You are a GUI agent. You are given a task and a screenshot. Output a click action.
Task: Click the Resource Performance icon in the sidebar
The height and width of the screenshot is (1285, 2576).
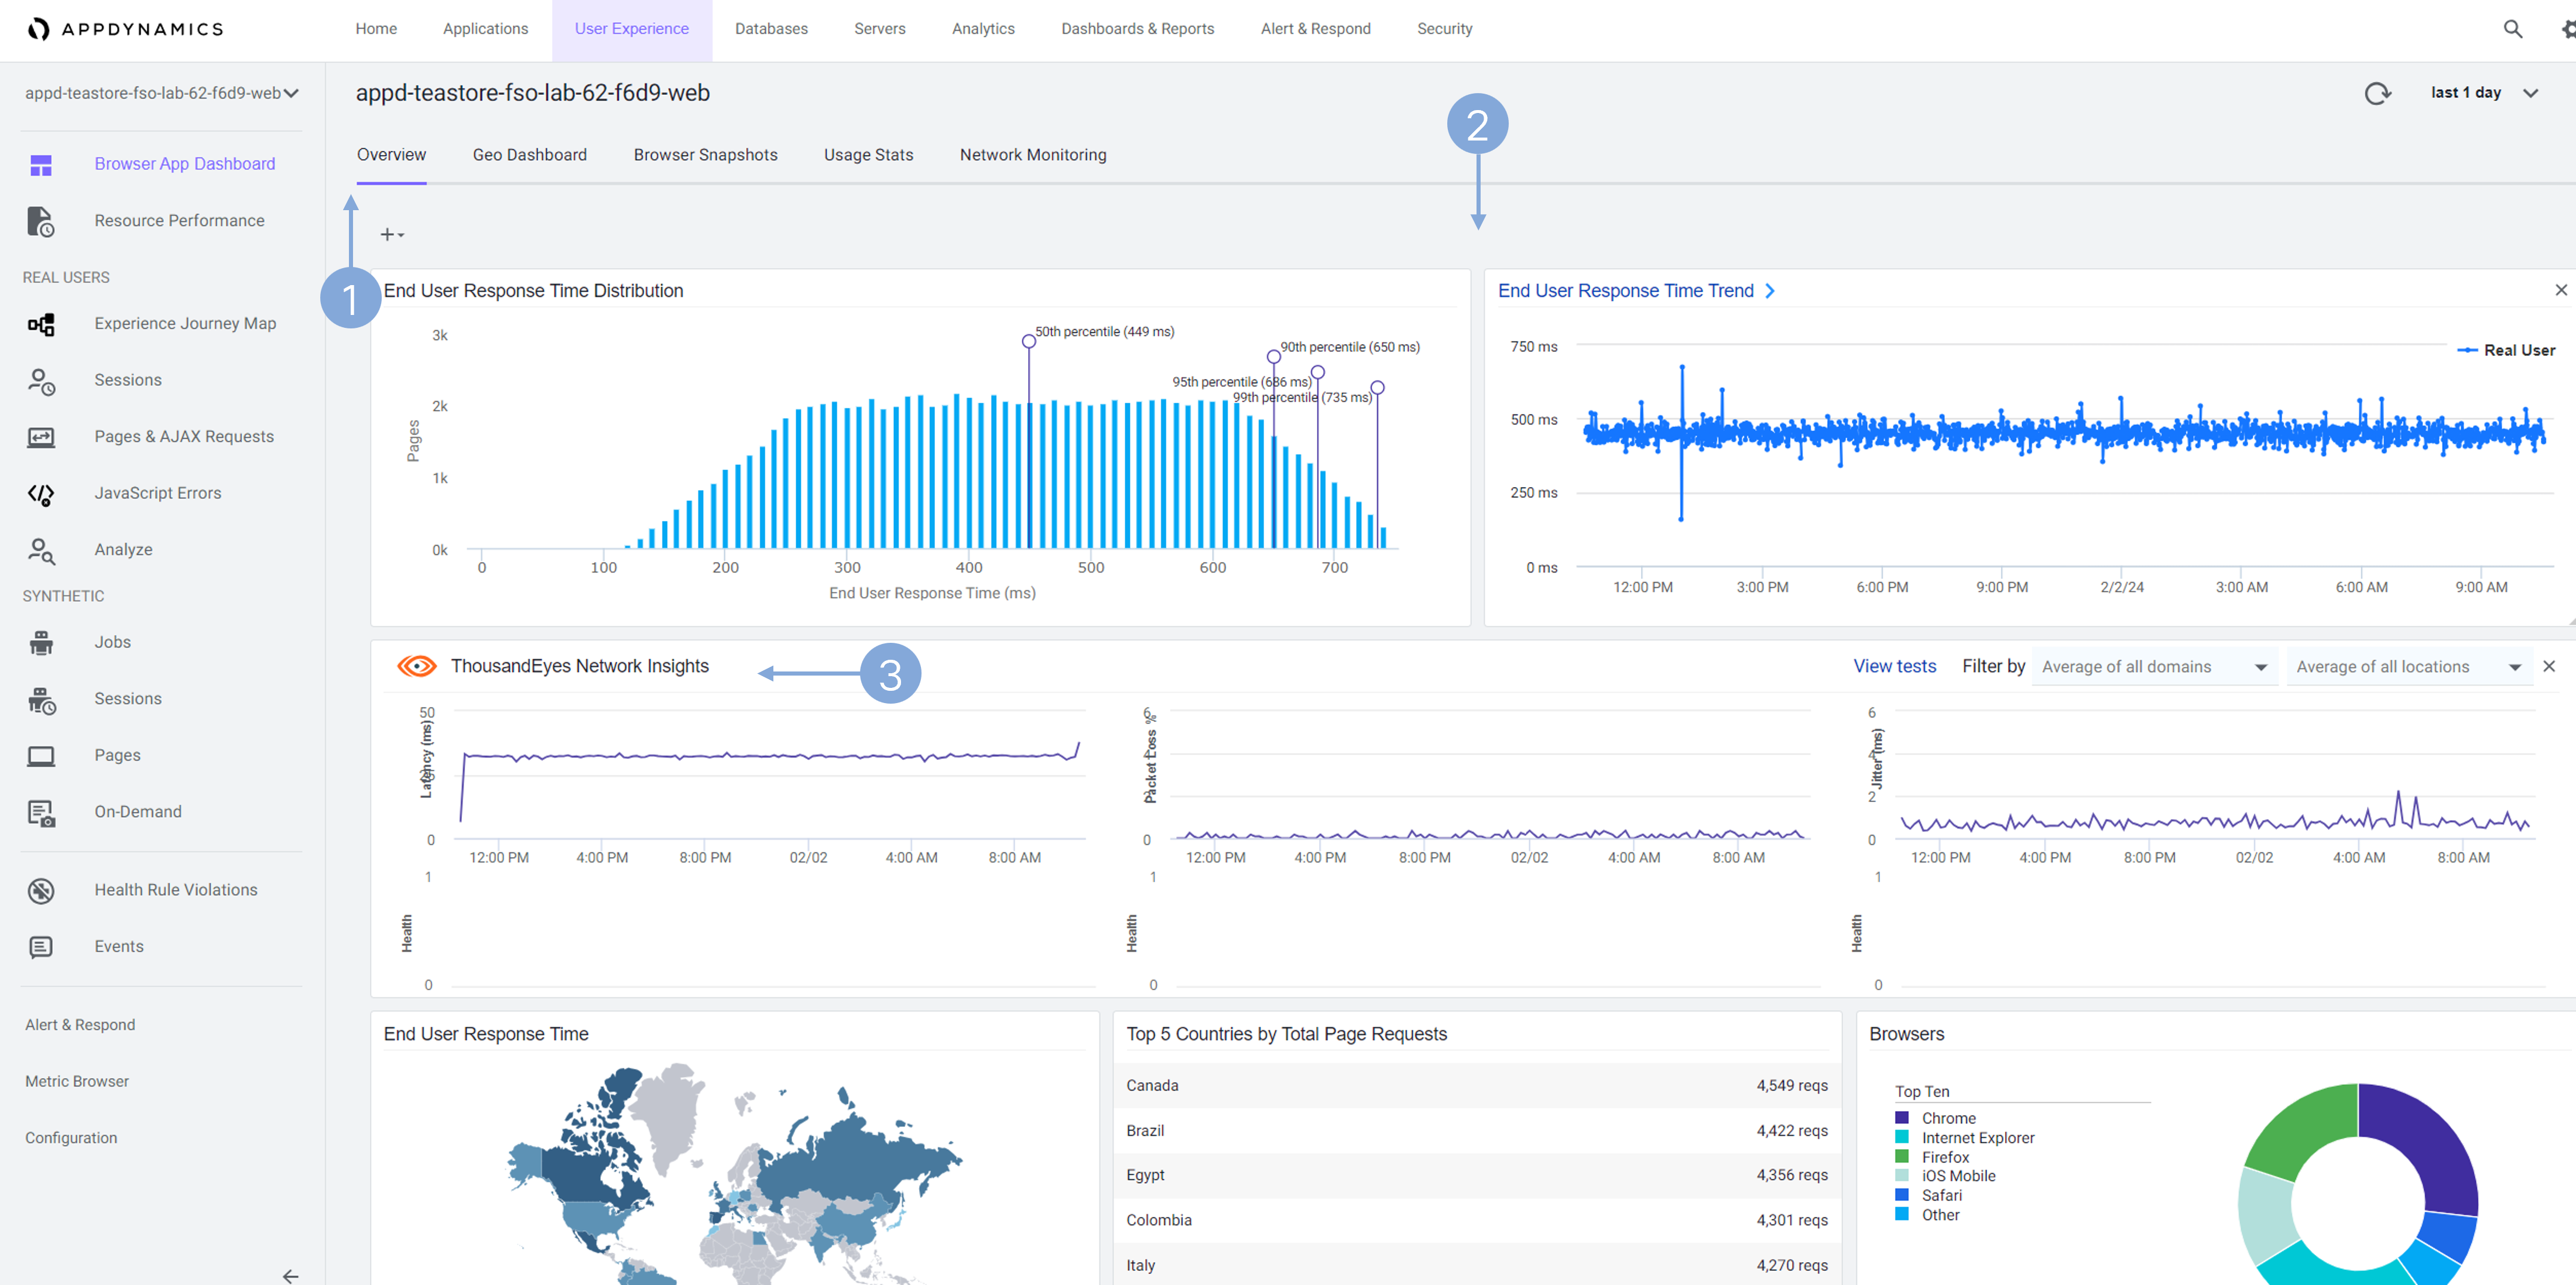[41, 221]
